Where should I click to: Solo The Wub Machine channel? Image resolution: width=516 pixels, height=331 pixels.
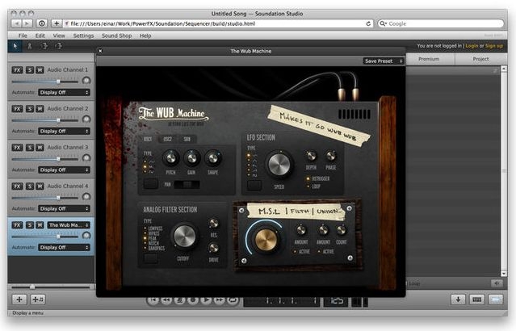click(x=30, y=225)
